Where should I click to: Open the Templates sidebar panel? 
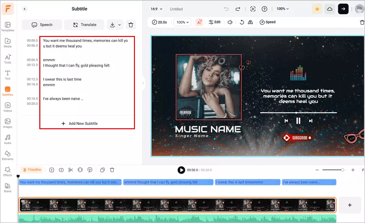(x=7, y=27)
